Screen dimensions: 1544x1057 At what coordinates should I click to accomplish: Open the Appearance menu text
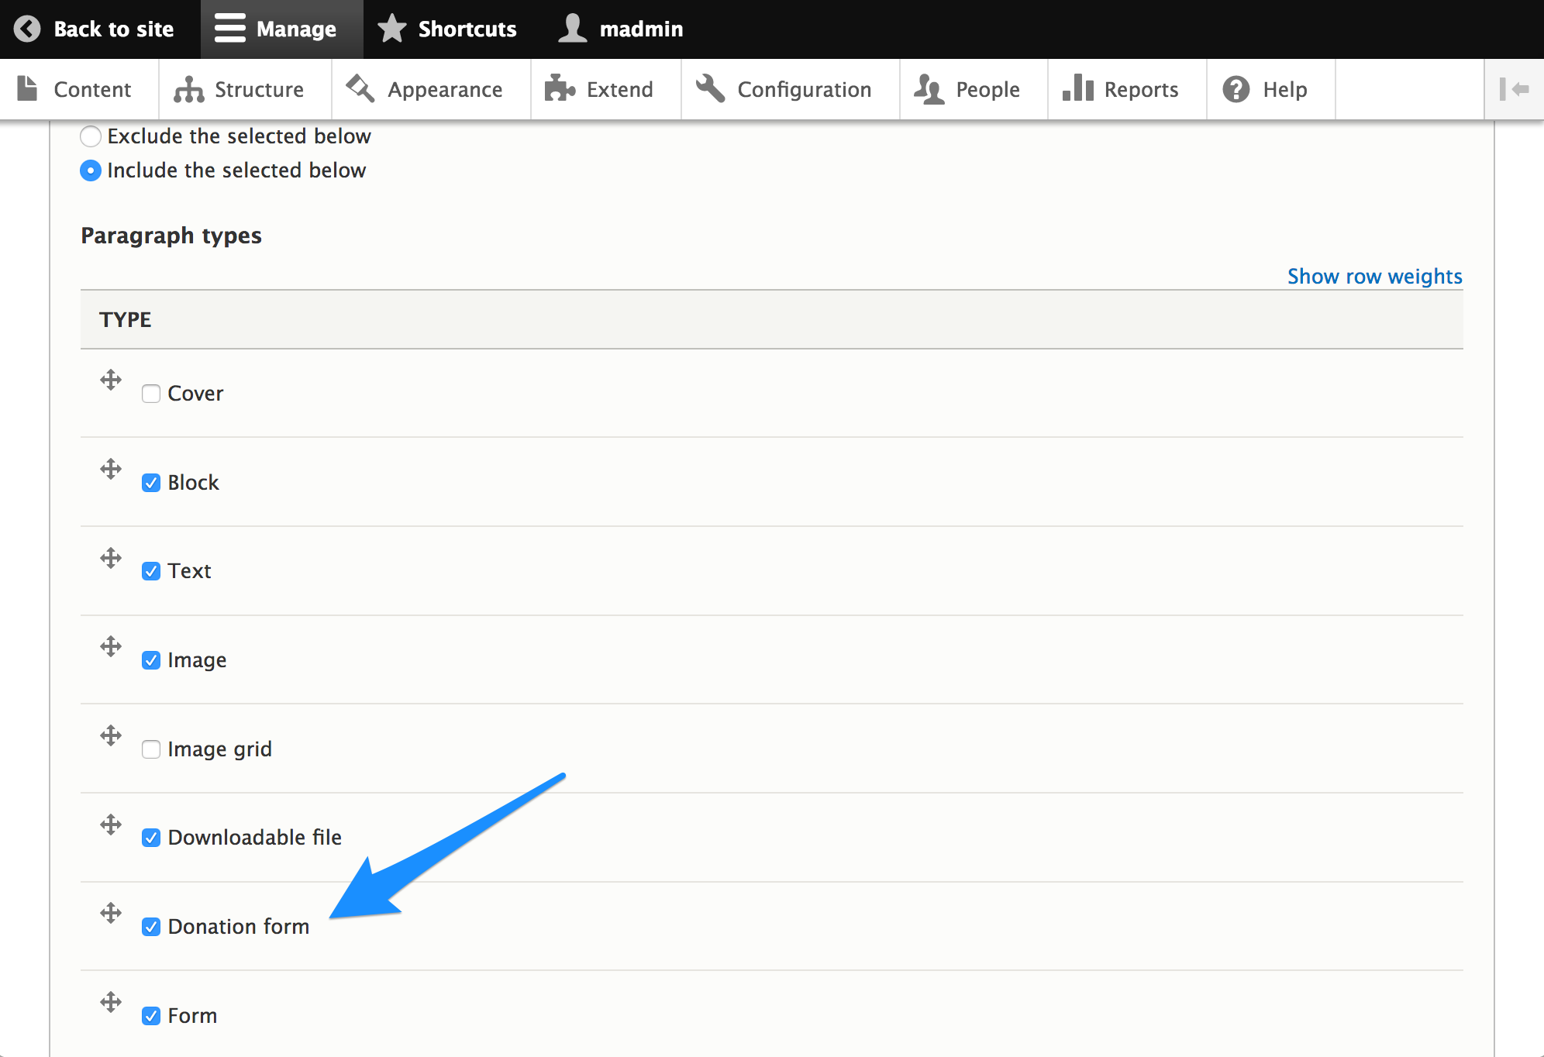(445, 90)
